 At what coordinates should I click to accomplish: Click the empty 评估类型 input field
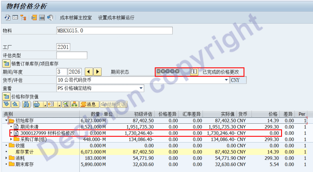[72, 55]
